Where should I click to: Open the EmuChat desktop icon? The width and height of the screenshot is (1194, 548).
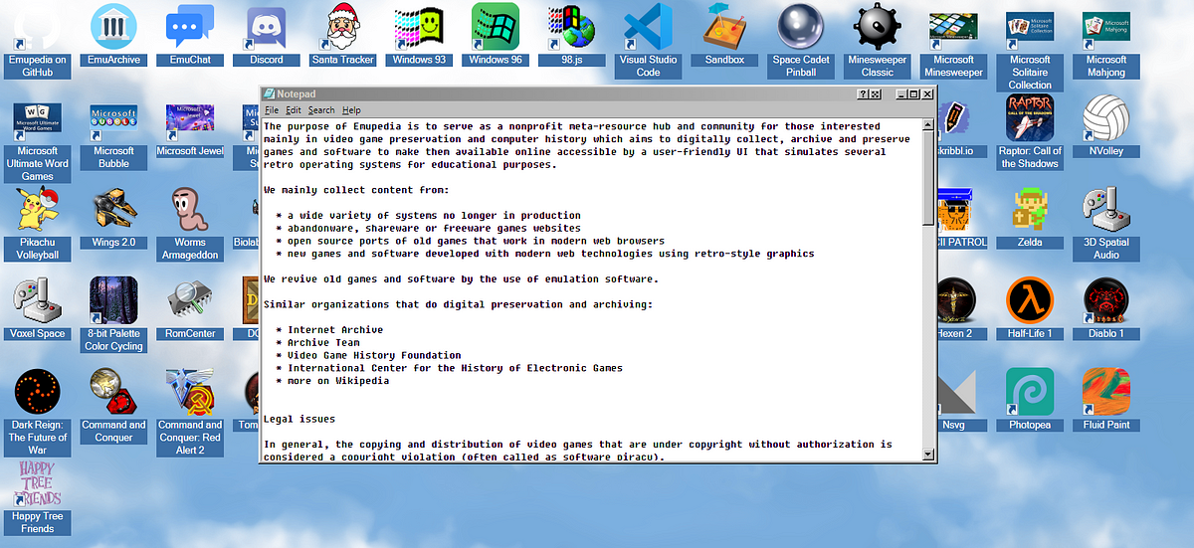click(190, 35)
